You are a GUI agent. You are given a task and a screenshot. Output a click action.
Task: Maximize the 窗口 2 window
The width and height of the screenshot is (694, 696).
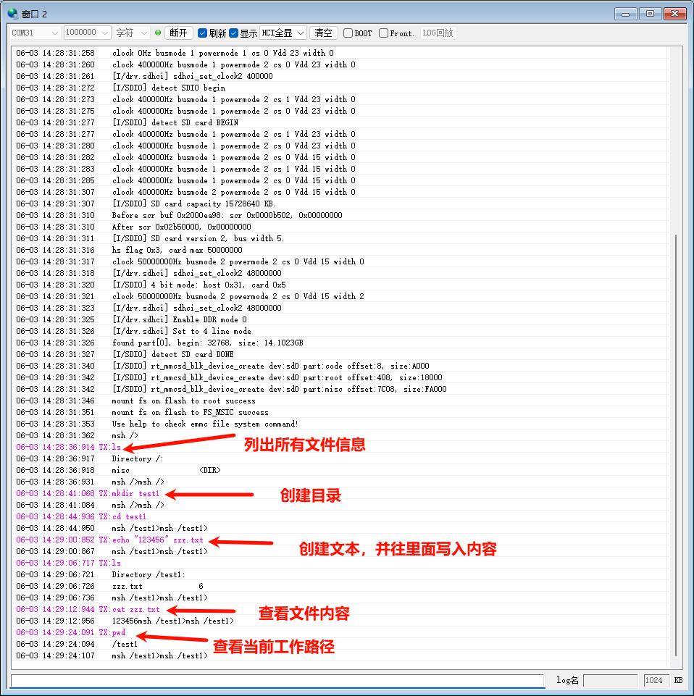(x=650, y=13)
